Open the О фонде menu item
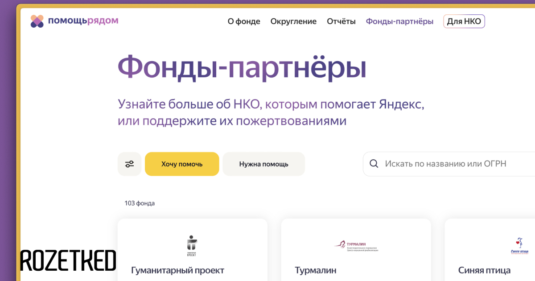Image resolution: width=535 pixels, height=281 pixels. (244, 21)
